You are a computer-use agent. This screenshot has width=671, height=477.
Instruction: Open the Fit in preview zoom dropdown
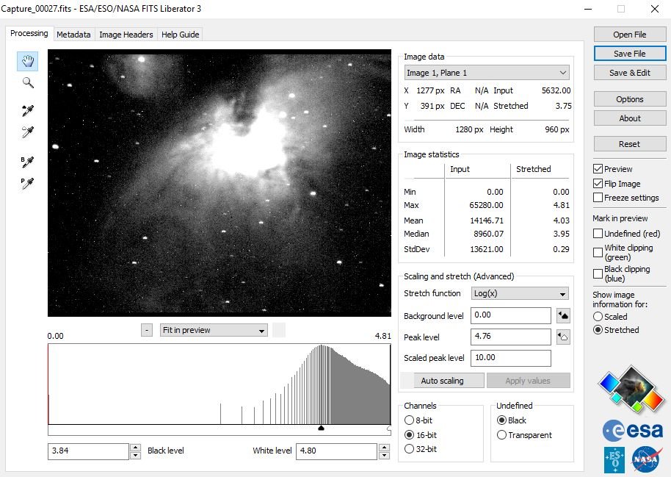pos(214,330)
